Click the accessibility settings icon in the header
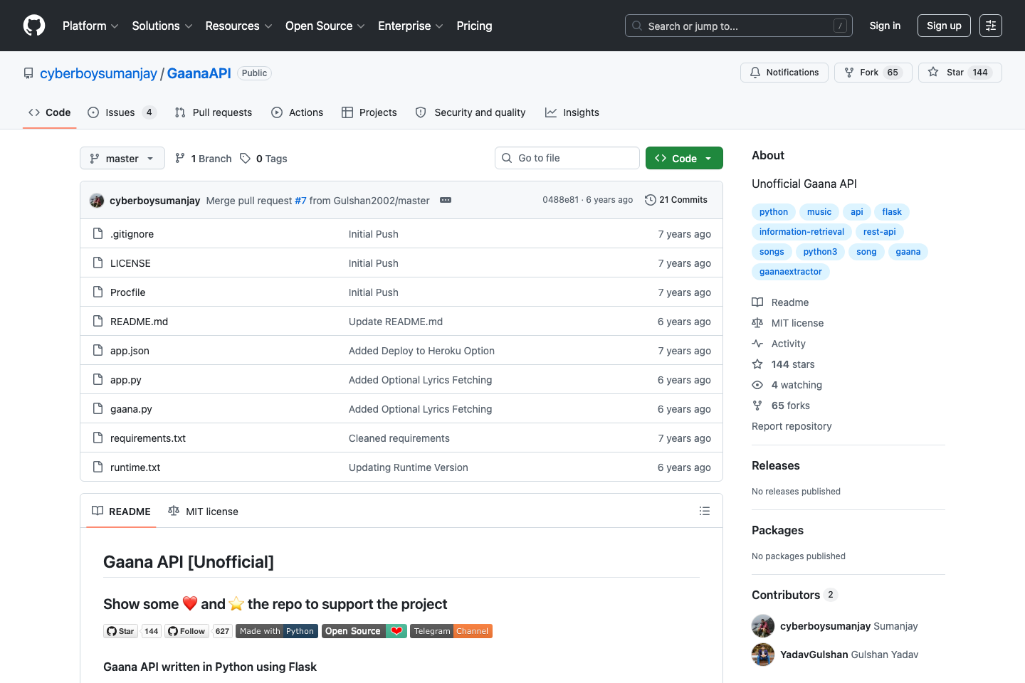 click(x=990, y=26)
